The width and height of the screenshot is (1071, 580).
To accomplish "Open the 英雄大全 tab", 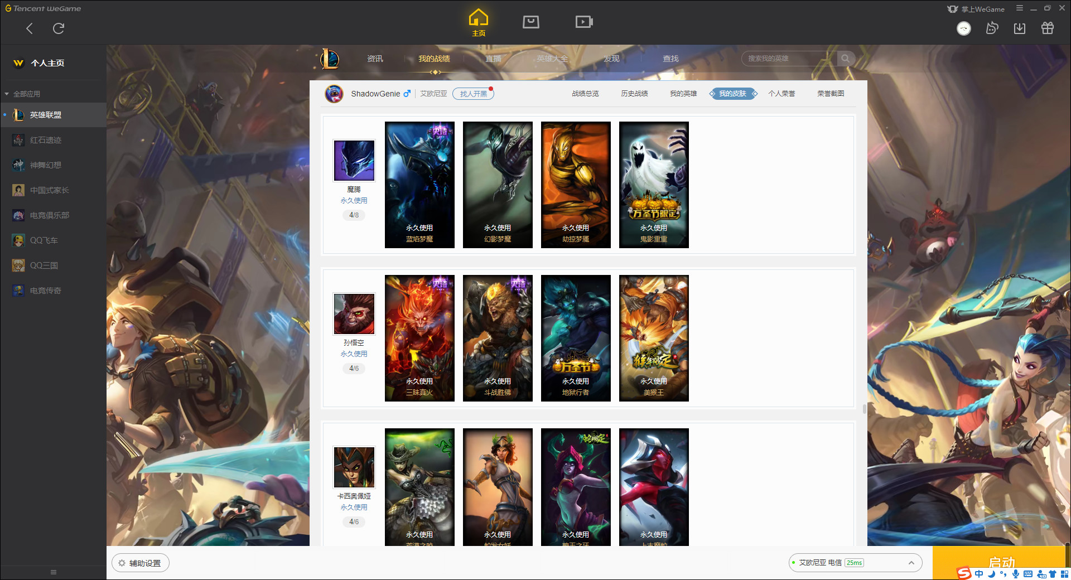I will [552, 59].
